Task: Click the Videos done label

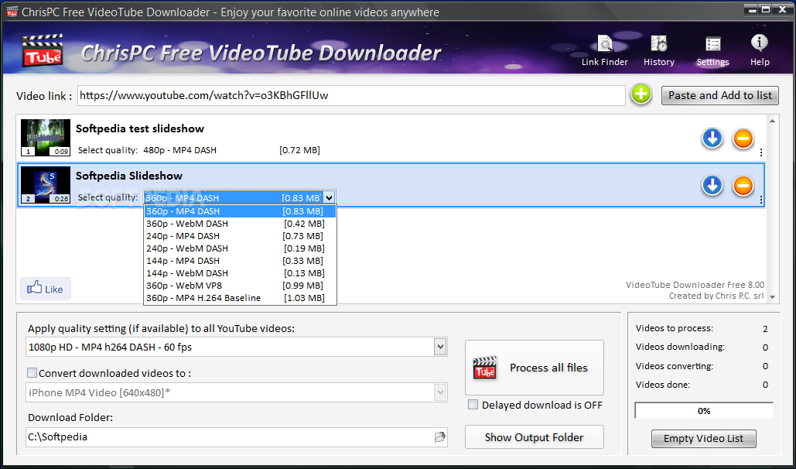Action: point(662,385)
